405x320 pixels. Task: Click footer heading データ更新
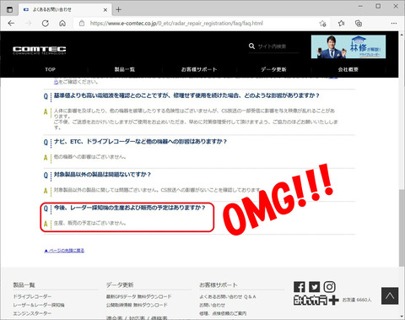click(x=120, y=285)
